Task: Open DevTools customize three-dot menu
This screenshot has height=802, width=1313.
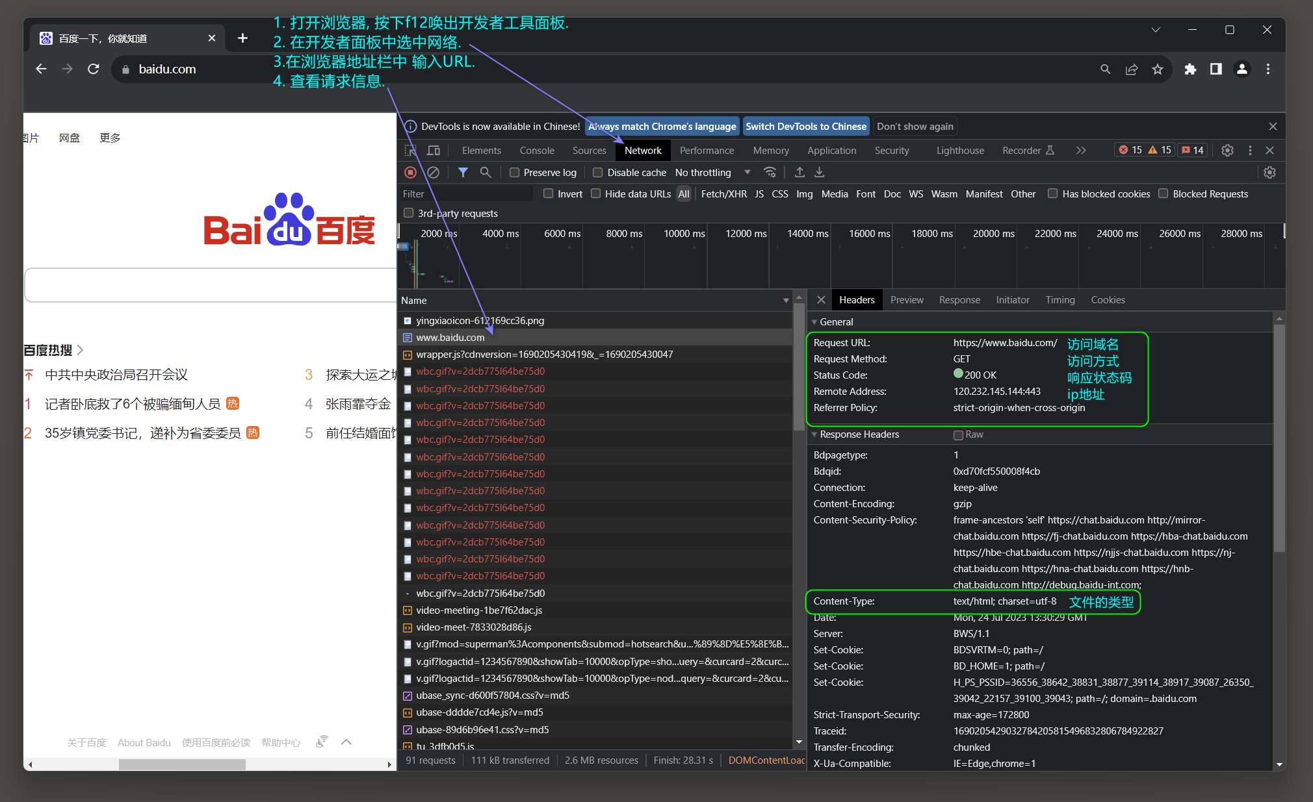Action: click(1250, 151)
